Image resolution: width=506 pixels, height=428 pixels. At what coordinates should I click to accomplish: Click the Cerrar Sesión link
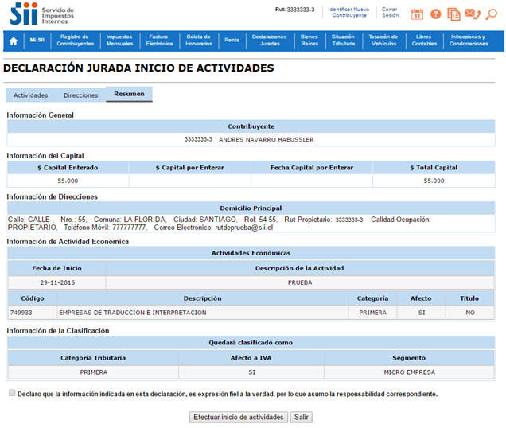[x=390, y=12]
